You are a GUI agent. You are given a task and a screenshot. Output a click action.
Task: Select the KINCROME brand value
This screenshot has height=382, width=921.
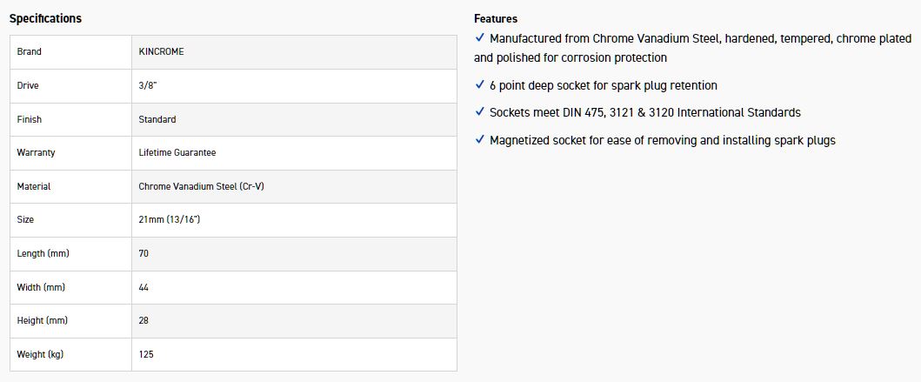[x=161, y=52]
